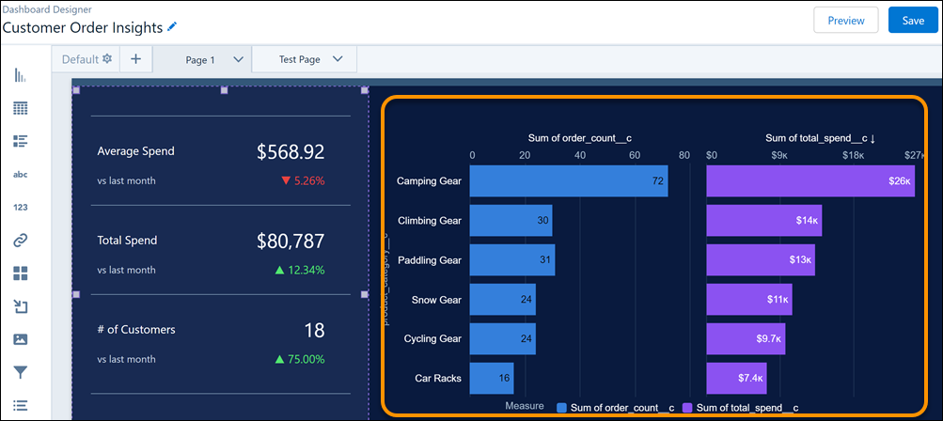Open Default layout gear settings
The width and height of the screenshot is (943, 421).
(107, 58)
